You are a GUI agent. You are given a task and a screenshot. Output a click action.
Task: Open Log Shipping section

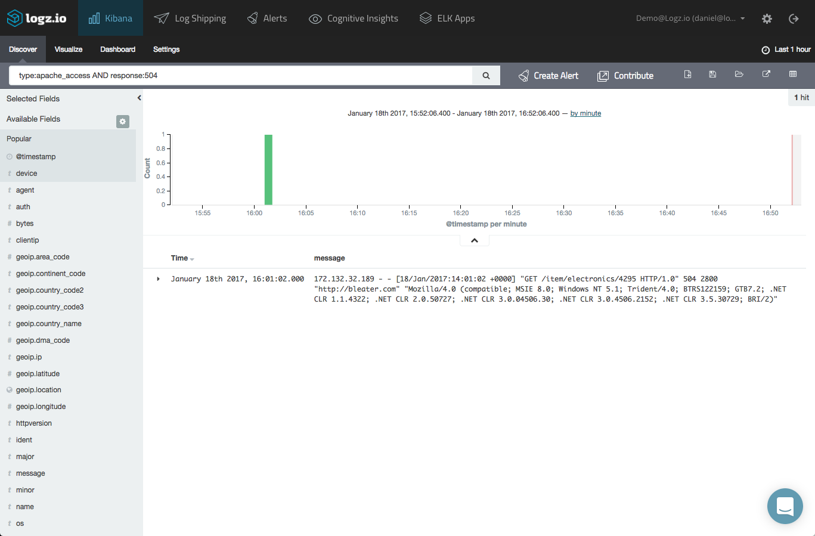click(190, 18)
